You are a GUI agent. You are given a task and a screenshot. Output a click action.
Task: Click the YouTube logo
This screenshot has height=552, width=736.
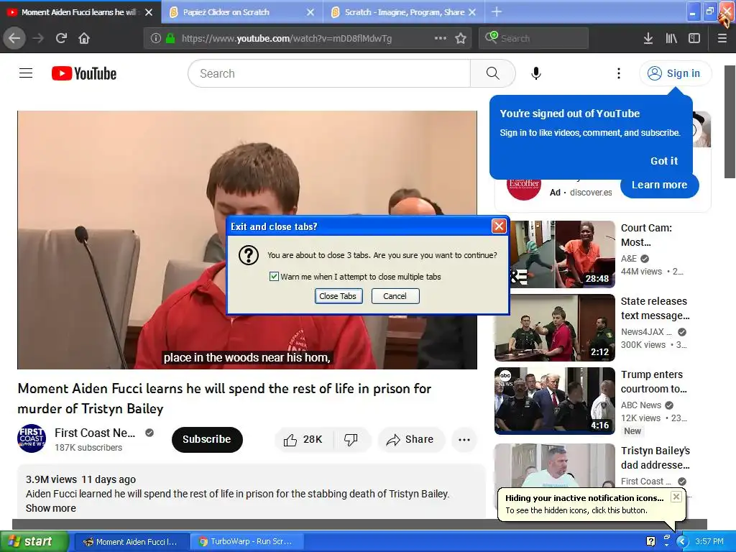click(x=84, y=74)
